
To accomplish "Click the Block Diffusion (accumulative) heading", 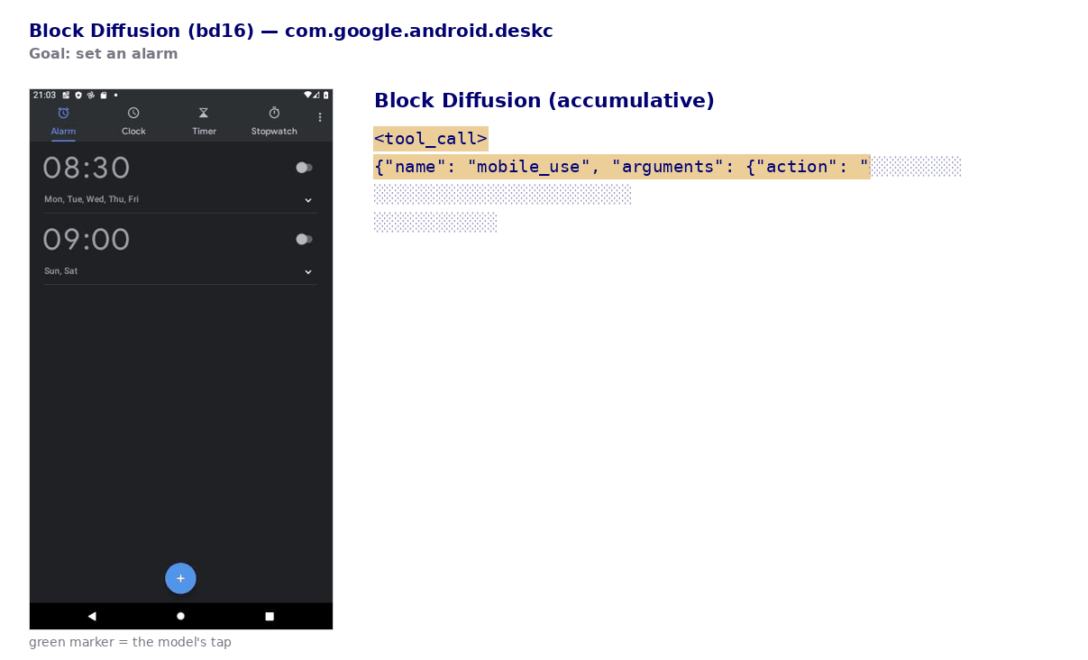I will pos(544,100).
